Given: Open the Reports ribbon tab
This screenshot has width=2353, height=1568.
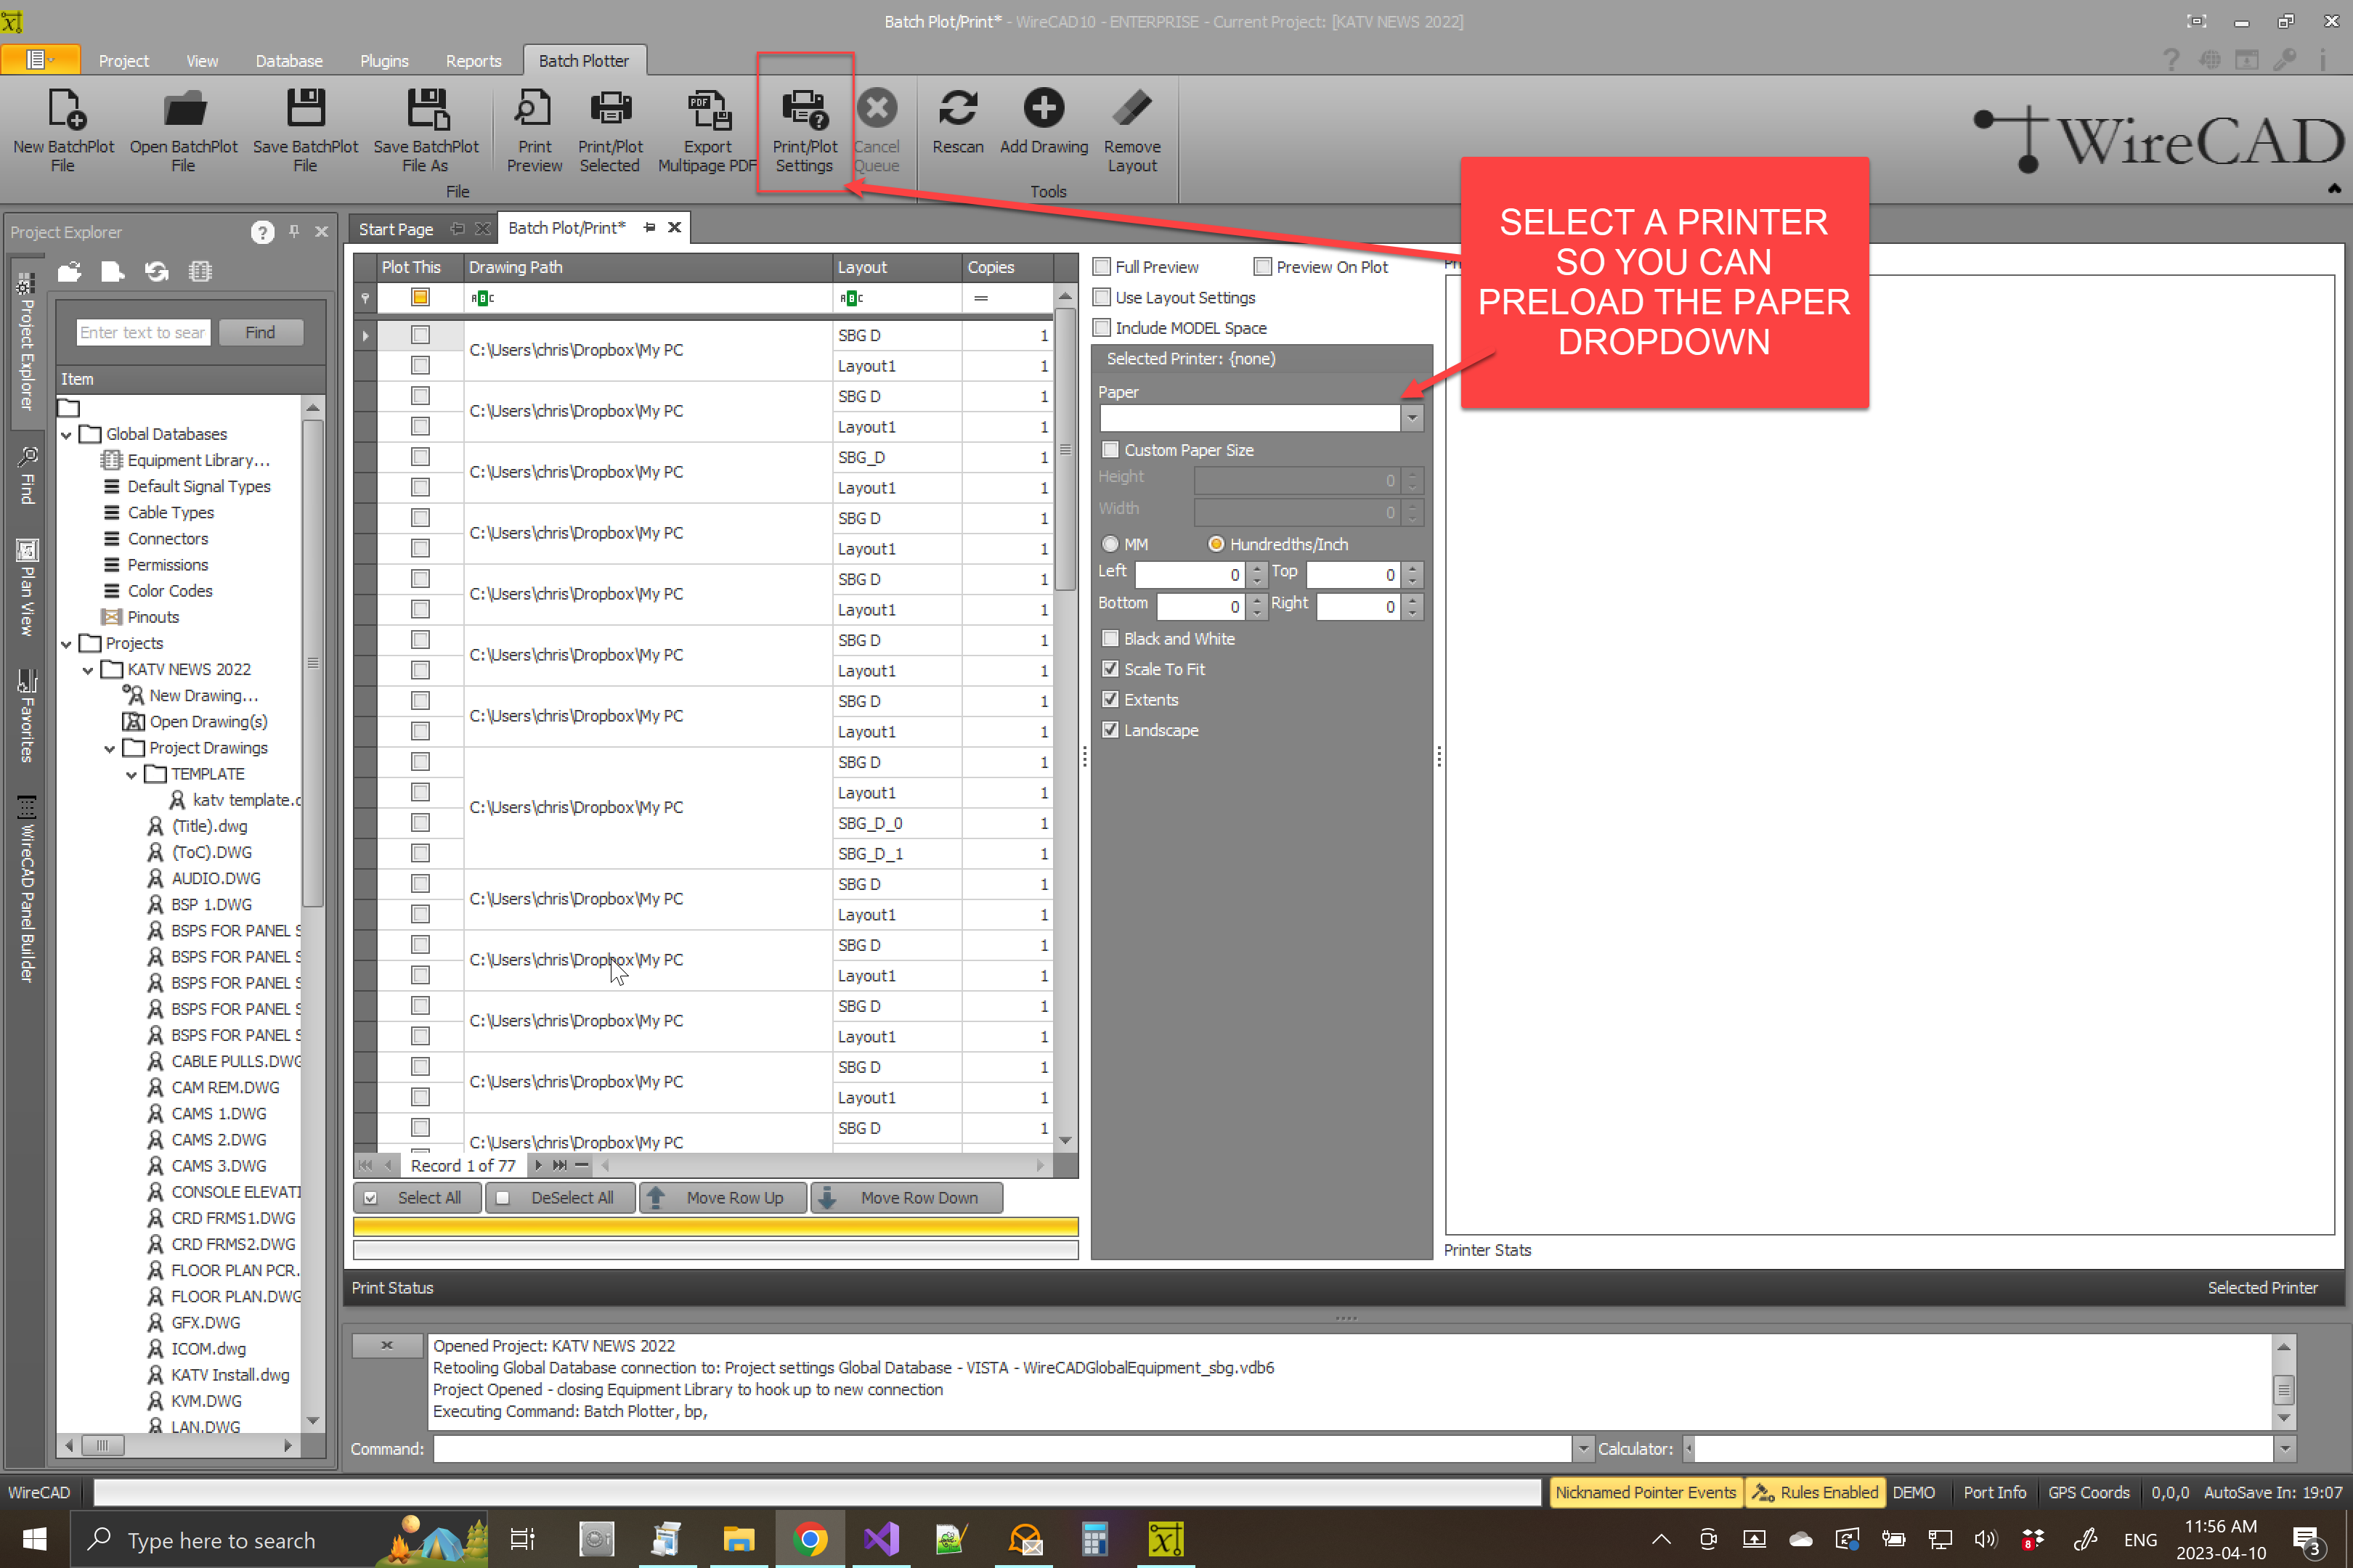Looking at the screenshot, I should tap(474, 61).
